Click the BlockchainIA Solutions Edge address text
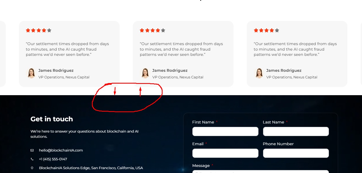The width and height of the screenshot is (362, 173). click(x=91, y=168)
